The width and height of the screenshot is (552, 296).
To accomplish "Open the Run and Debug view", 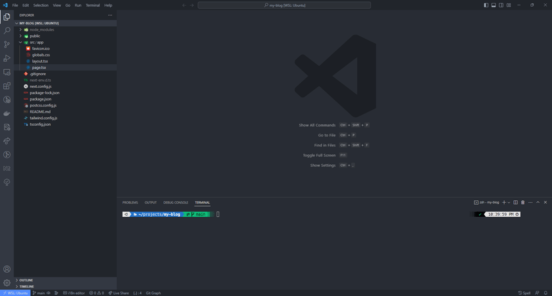I will [7, 59].
